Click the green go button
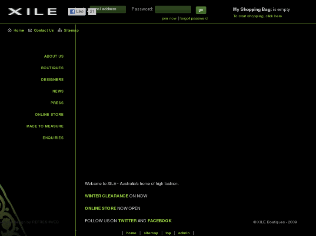 click(201, 10)
